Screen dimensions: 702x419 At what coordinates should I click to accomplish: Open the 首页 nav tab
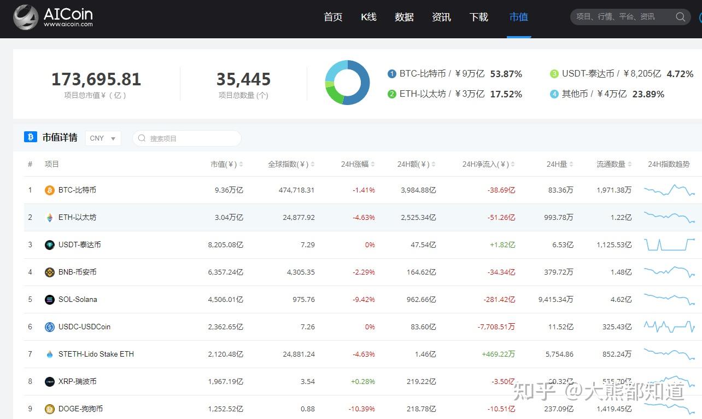[x=333, y=17]
